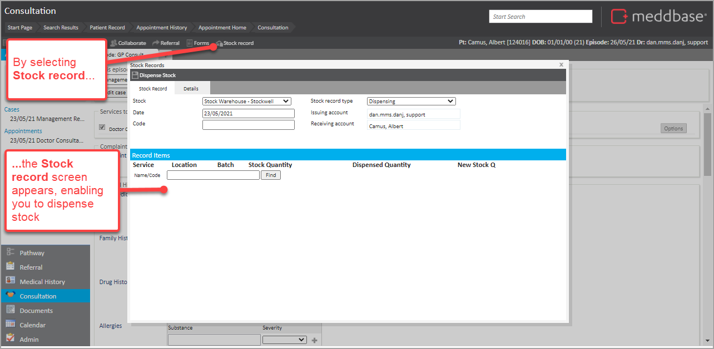The height and width of the screenshot is (349, 714).
Task: Click the Receiving account field Camus, Albert
Action: tap(413, 125)
